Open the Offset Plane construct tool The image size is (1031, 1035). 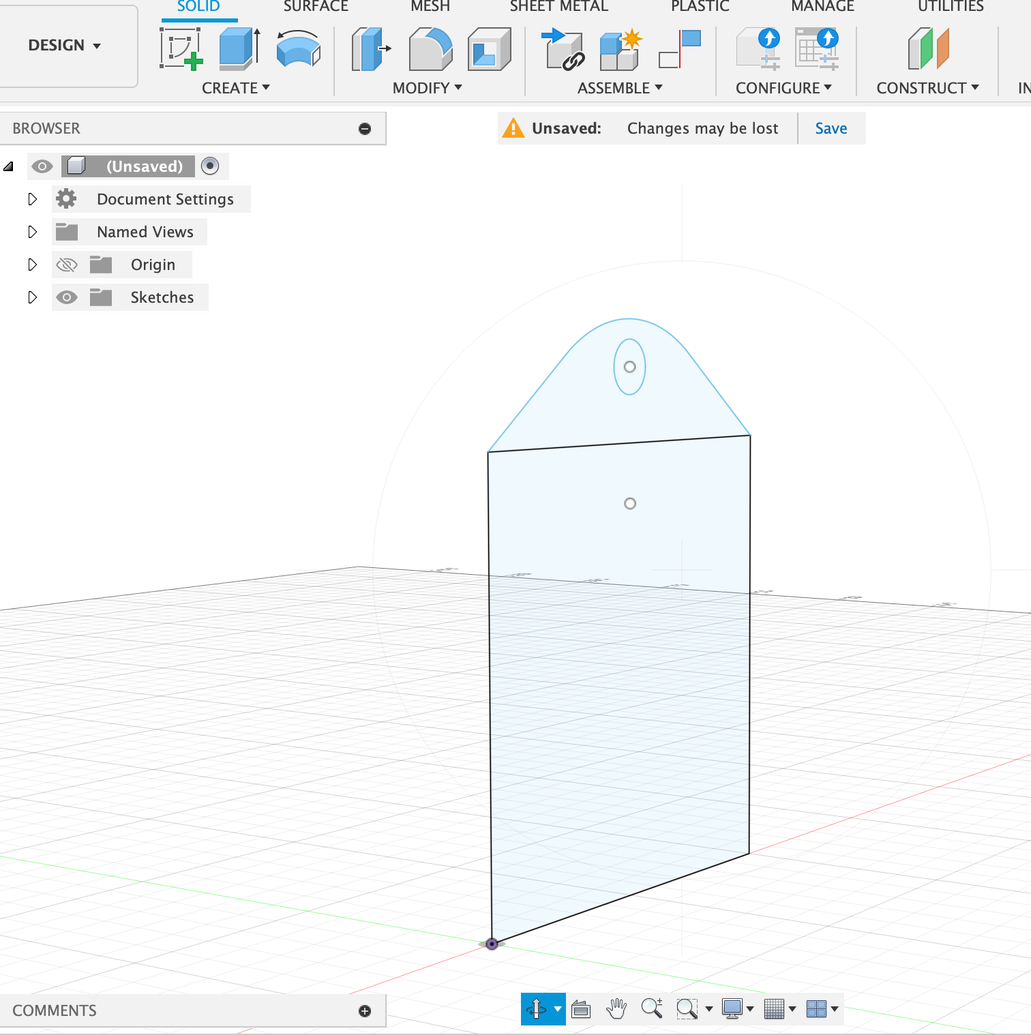pos(928,49)
